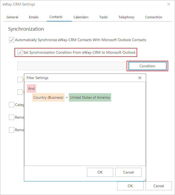Click the Synchronization heading text
Screen dimensions: 175x195
[x=26, y=29]
